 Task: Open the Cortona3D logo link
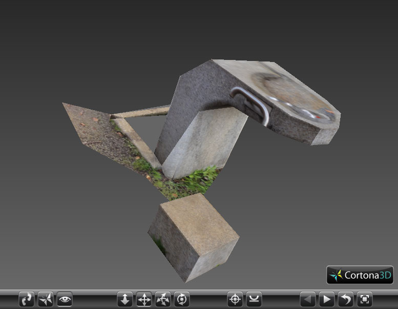(x=360, y=275)
